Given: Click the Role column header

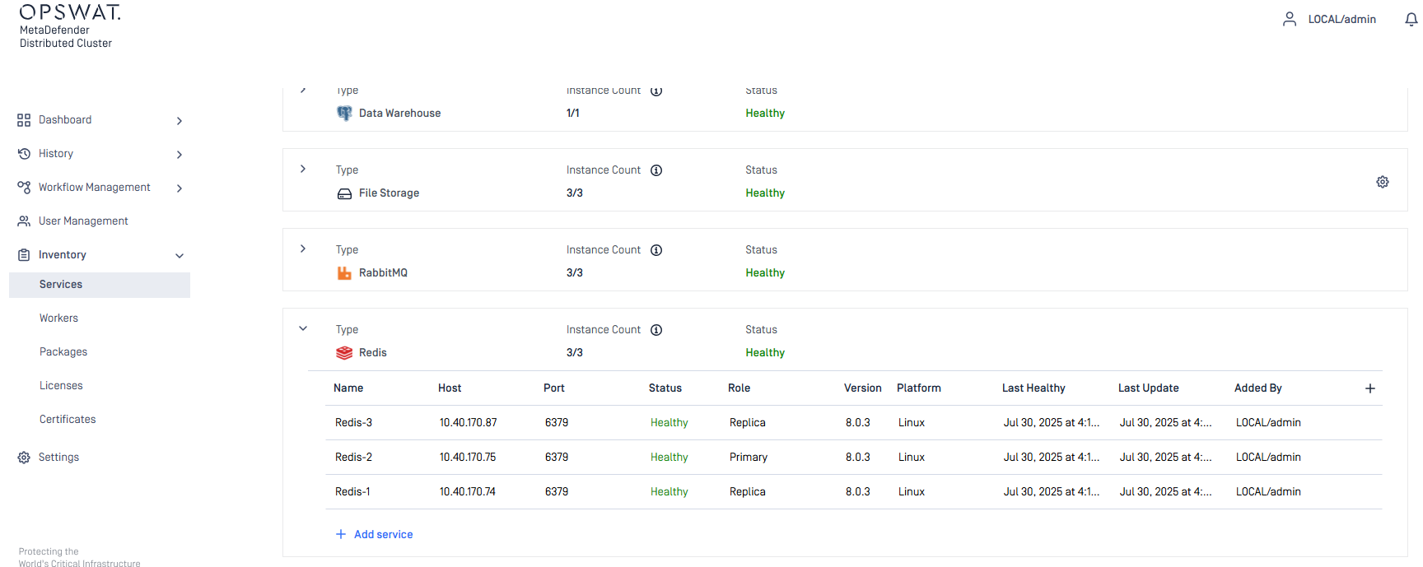Looking at the screenshot, I should pos(739,388).
